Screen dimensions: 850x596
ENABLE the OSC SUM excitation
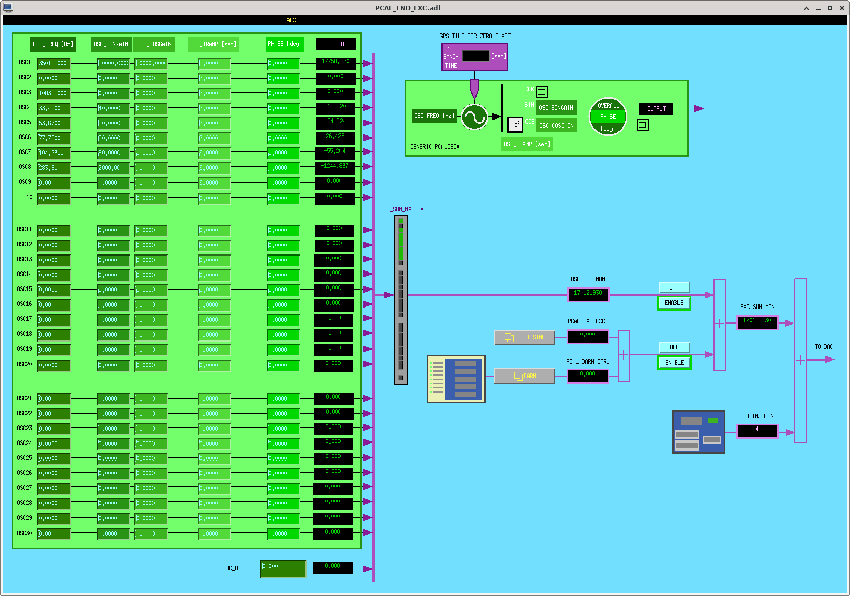coord(674,303)
